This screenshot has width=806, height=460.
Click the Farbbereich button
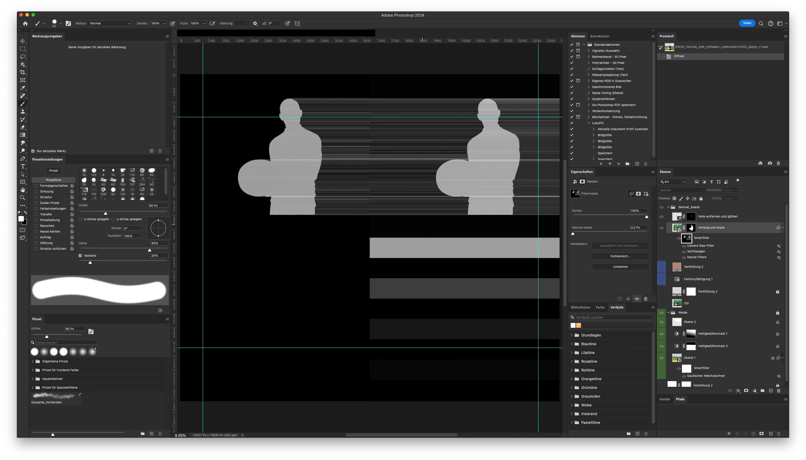620,256
